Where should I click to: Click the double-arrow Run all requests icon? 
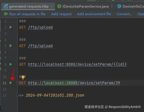coord(6,14)
